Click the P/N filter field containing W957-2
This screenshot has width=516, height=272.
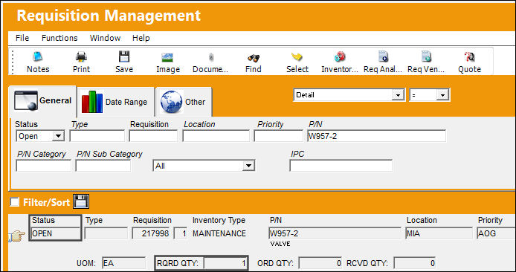[x=376, y=136]
